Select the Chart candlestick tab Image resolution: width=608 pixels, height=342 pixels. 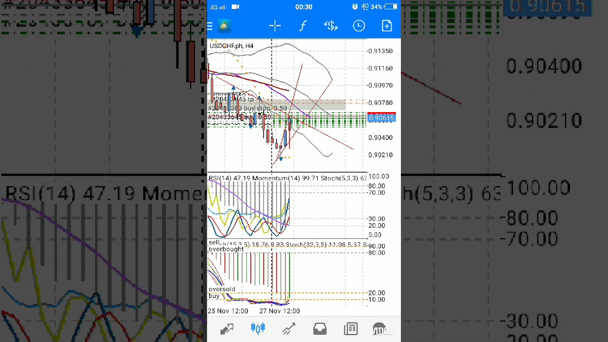tap(258, 329)
